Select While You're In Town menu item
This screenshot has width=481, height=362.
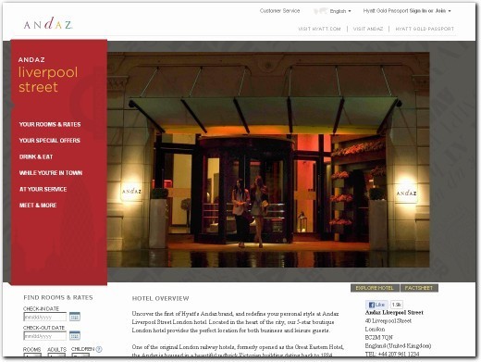point(51,173)
